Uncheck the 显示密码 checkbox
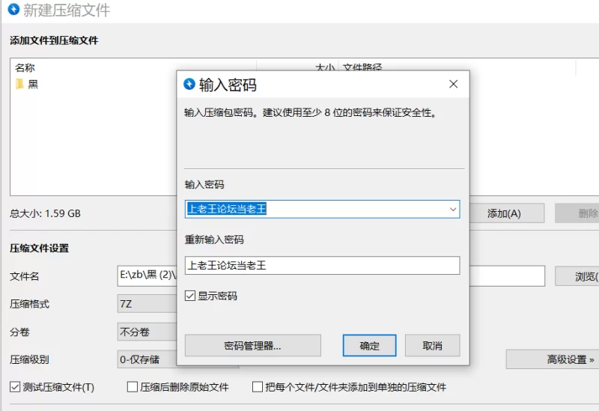 pos(190,296)
